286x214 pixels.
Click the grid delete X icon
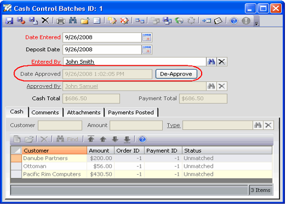44,140
